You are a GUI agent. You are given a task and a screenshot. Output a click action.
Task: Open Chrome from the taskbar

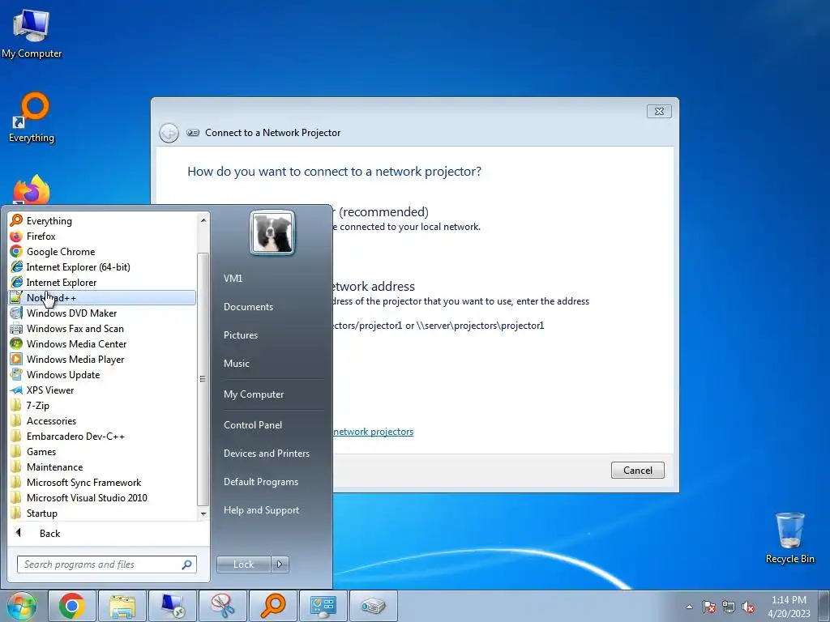[72, 606]
